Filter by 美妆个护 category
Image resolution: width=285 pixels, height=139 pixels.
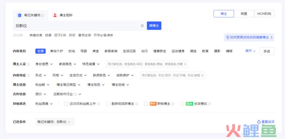56,51
